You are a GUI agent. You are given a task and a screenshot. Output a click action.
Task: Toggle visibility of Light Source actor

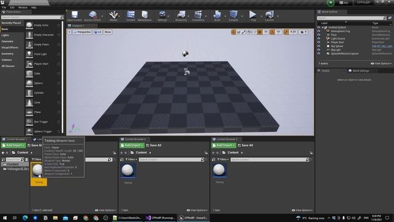pos(319,38)
